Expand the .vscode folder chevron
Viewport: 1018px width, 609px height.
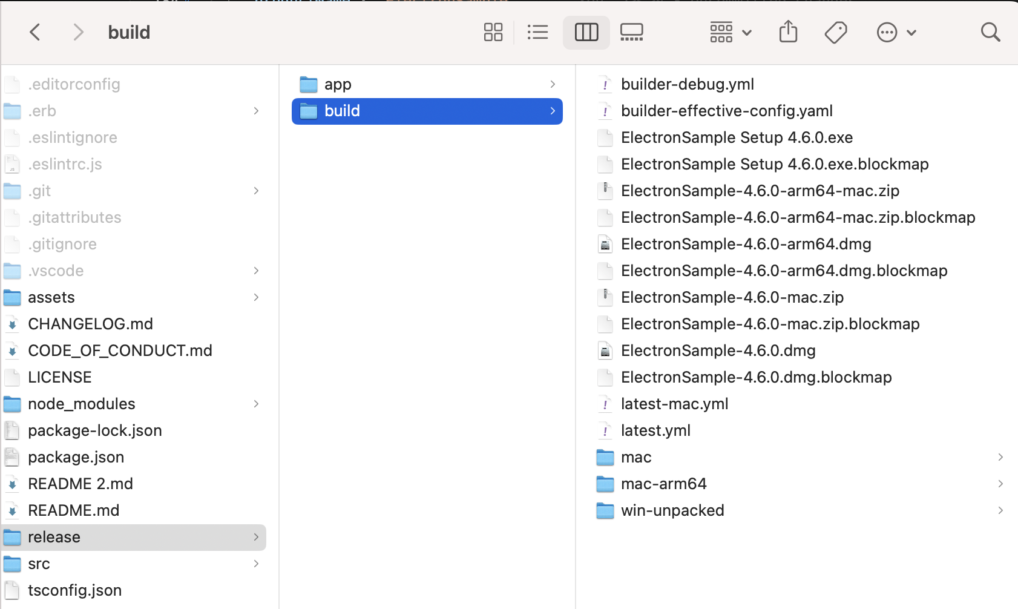point(257,271)
